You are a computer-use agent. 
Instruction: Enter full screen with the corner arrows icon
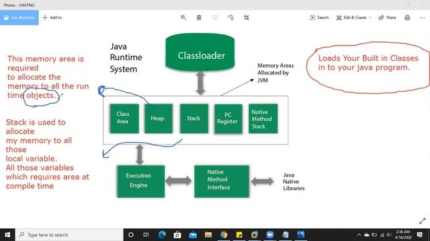(423, 221)
